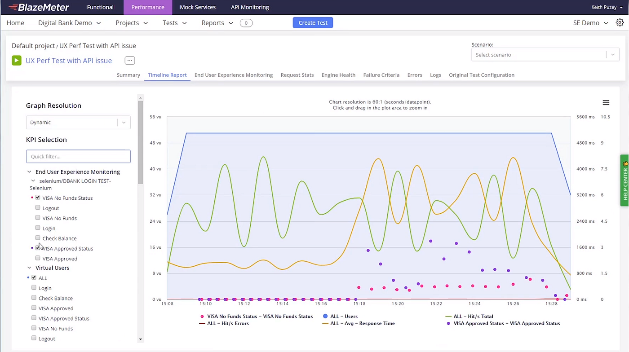This screenshot has height=352, width=629.
Task: Open the Help Center tab on the right edge
Action: point(625,180)
